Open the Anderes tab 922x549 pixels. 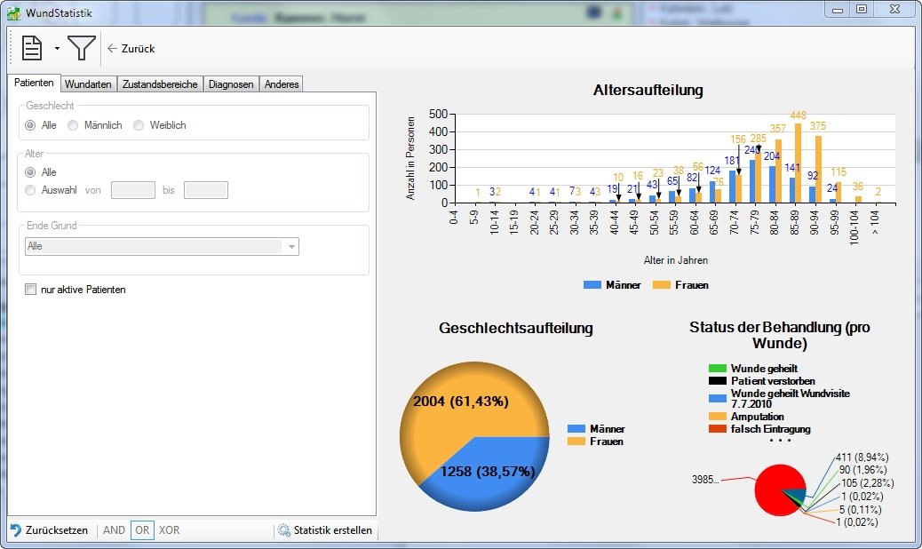(x=282, y=84)
